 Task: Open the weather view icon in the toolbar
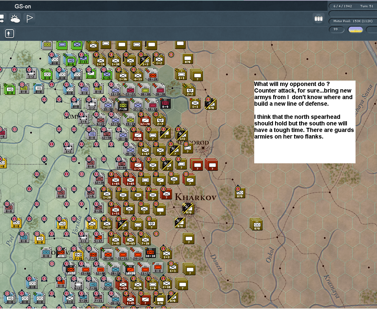coord(15,19)
